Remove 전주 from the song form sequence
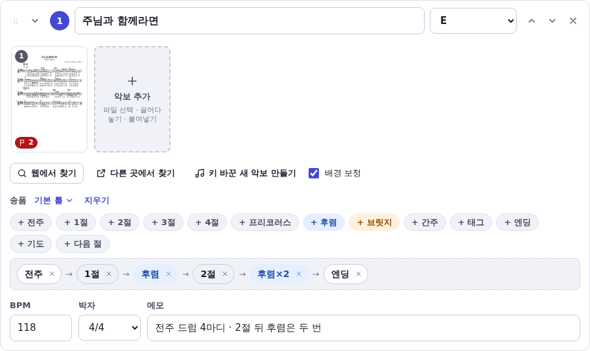Viewport: 590px width, 351px height. point(52,274)
